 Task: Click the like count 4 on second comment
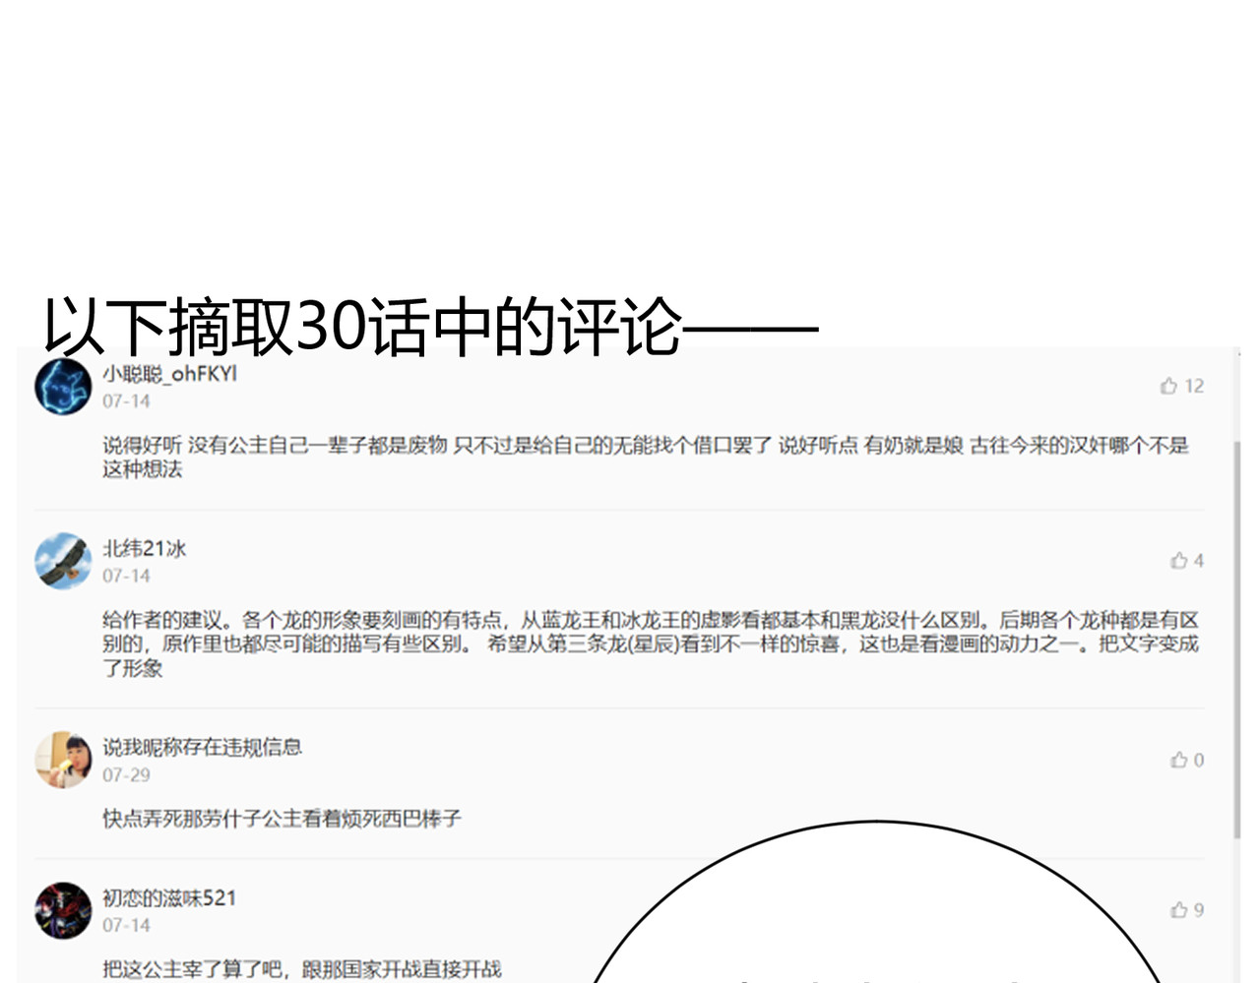click(1199, 560)
